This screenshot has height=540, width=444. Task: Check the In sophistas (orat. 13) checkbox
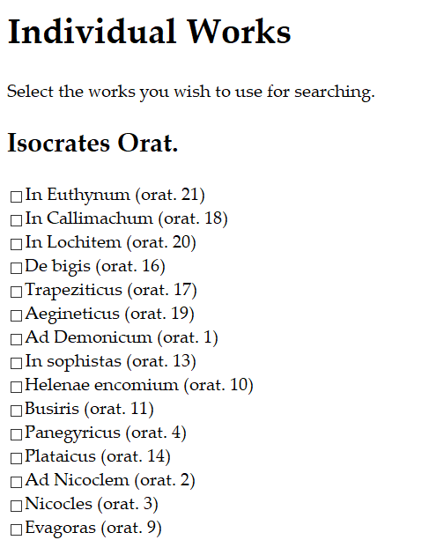tap(16, 363)
